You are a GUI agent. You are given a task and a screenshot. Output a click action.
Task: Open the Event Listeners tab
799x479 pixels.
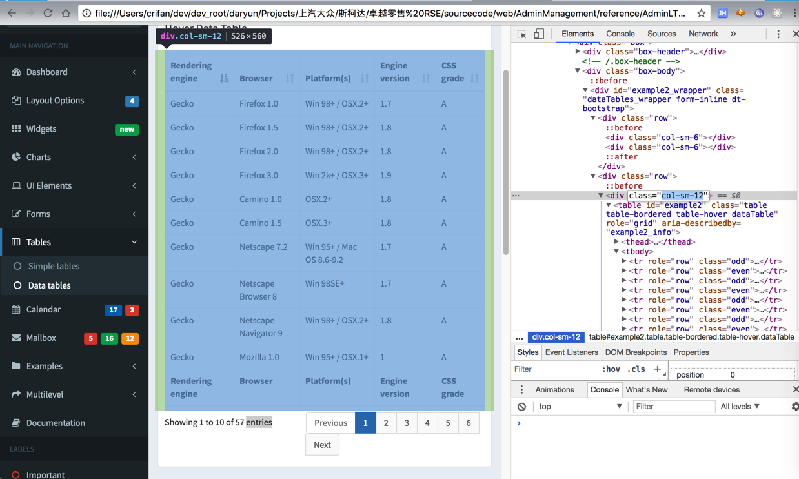[571, 352]
